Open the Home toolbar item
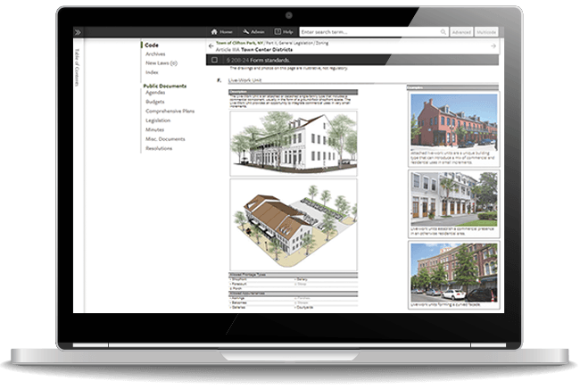 [x=221, y=32]
